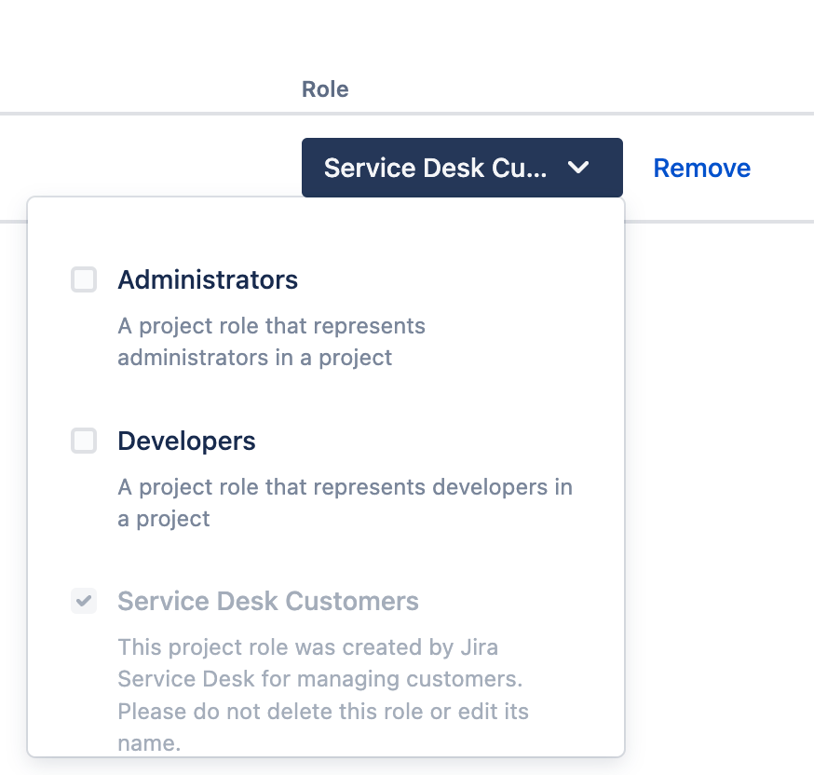Click the Service Desk Customers description text
Screen dimensions: 827x775
[x=323, y=695]
